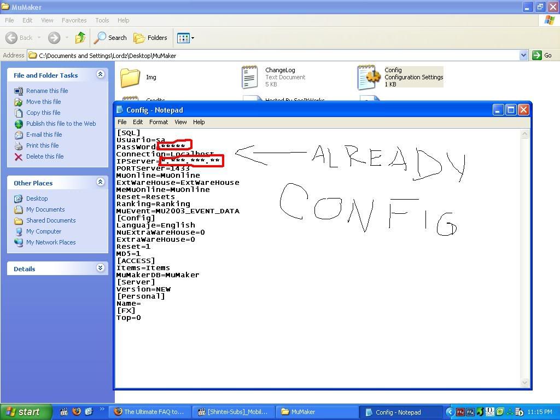The height and width of the screenshot is (420, 560).
Task: Open the Favorites menu in Explorer
Action: point(74,20)
